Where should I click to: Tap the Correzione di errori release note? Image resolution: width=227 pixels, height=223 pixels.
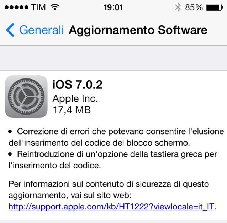(x=116, y=137)
